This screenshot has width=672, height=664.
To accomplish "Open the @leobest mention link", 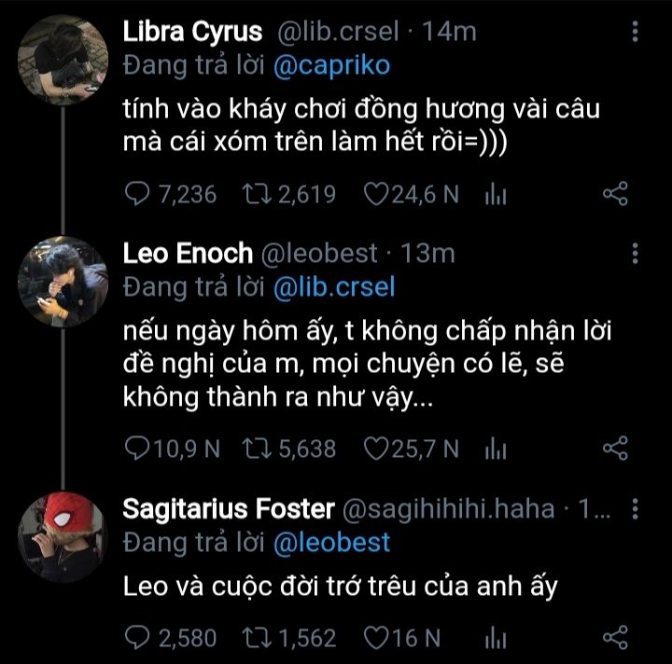I will click(x=332, y=543).
